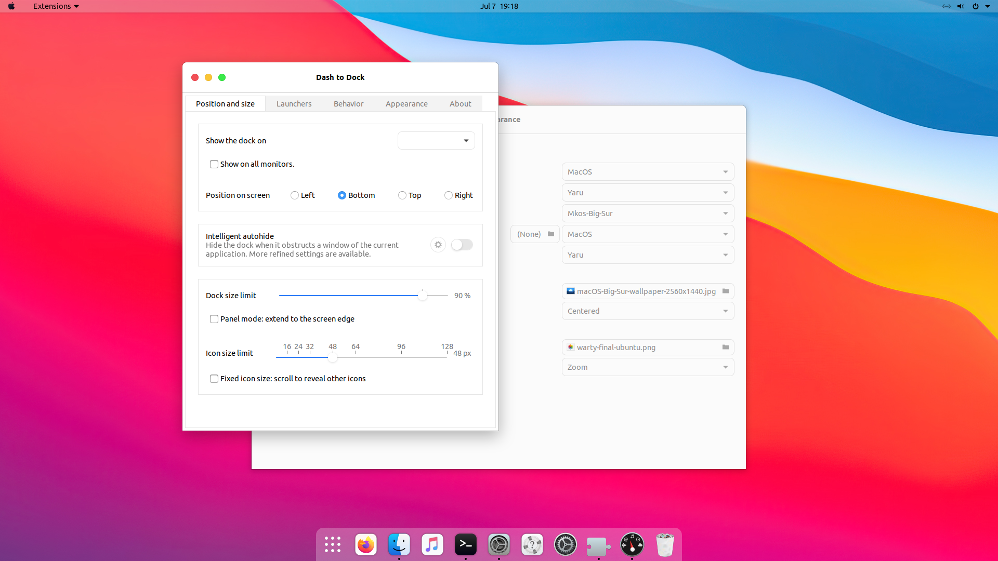Click Icon size limit slider handle
Viewport: 998px width, 561px height.
[x=333, y=357]
